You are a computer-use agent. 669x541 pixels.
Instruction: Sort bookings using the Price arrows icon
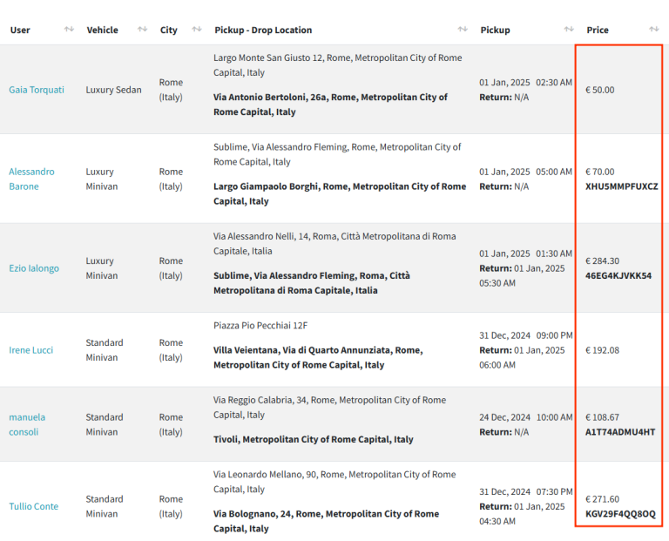[x=653, y=30]
